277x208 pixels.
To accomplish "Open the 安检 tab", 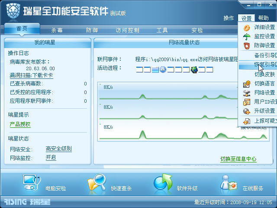I will point(197,30).
